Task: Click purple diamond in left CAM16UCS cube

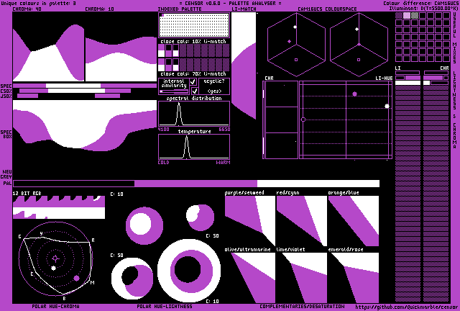Action: [x=289, y=42]
